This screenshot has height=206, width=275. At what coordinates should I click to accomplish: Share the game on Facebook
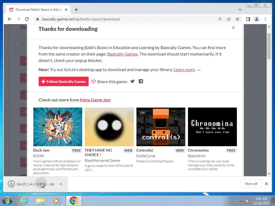(x=141, y=81)
